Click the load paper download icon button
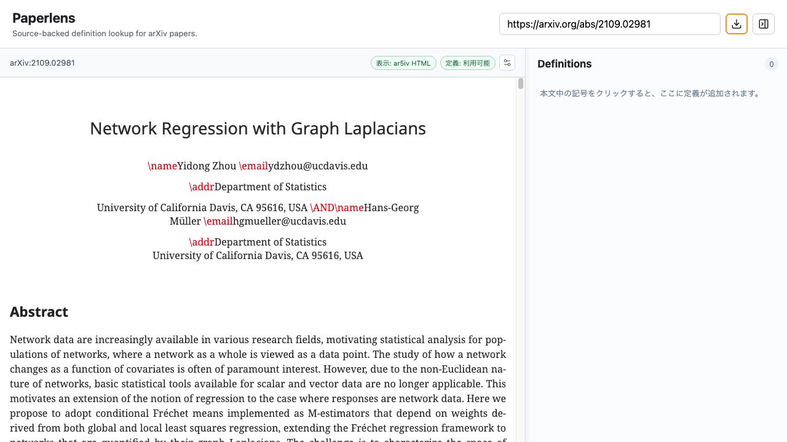787x442 pixels. tap(737, 24)
